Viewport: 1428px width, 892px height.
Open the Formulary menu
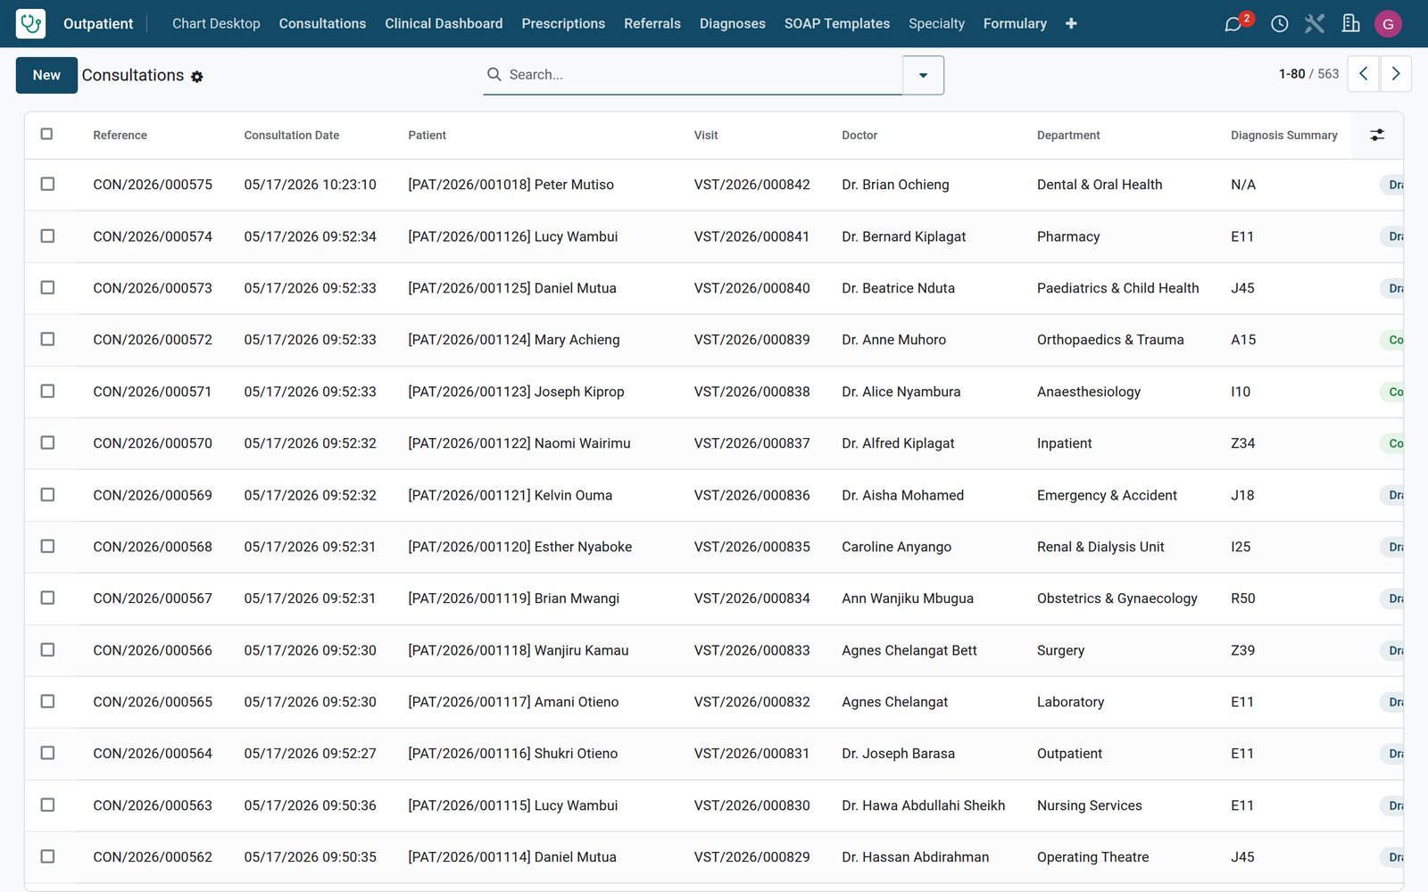click(x=1015, y=23)
